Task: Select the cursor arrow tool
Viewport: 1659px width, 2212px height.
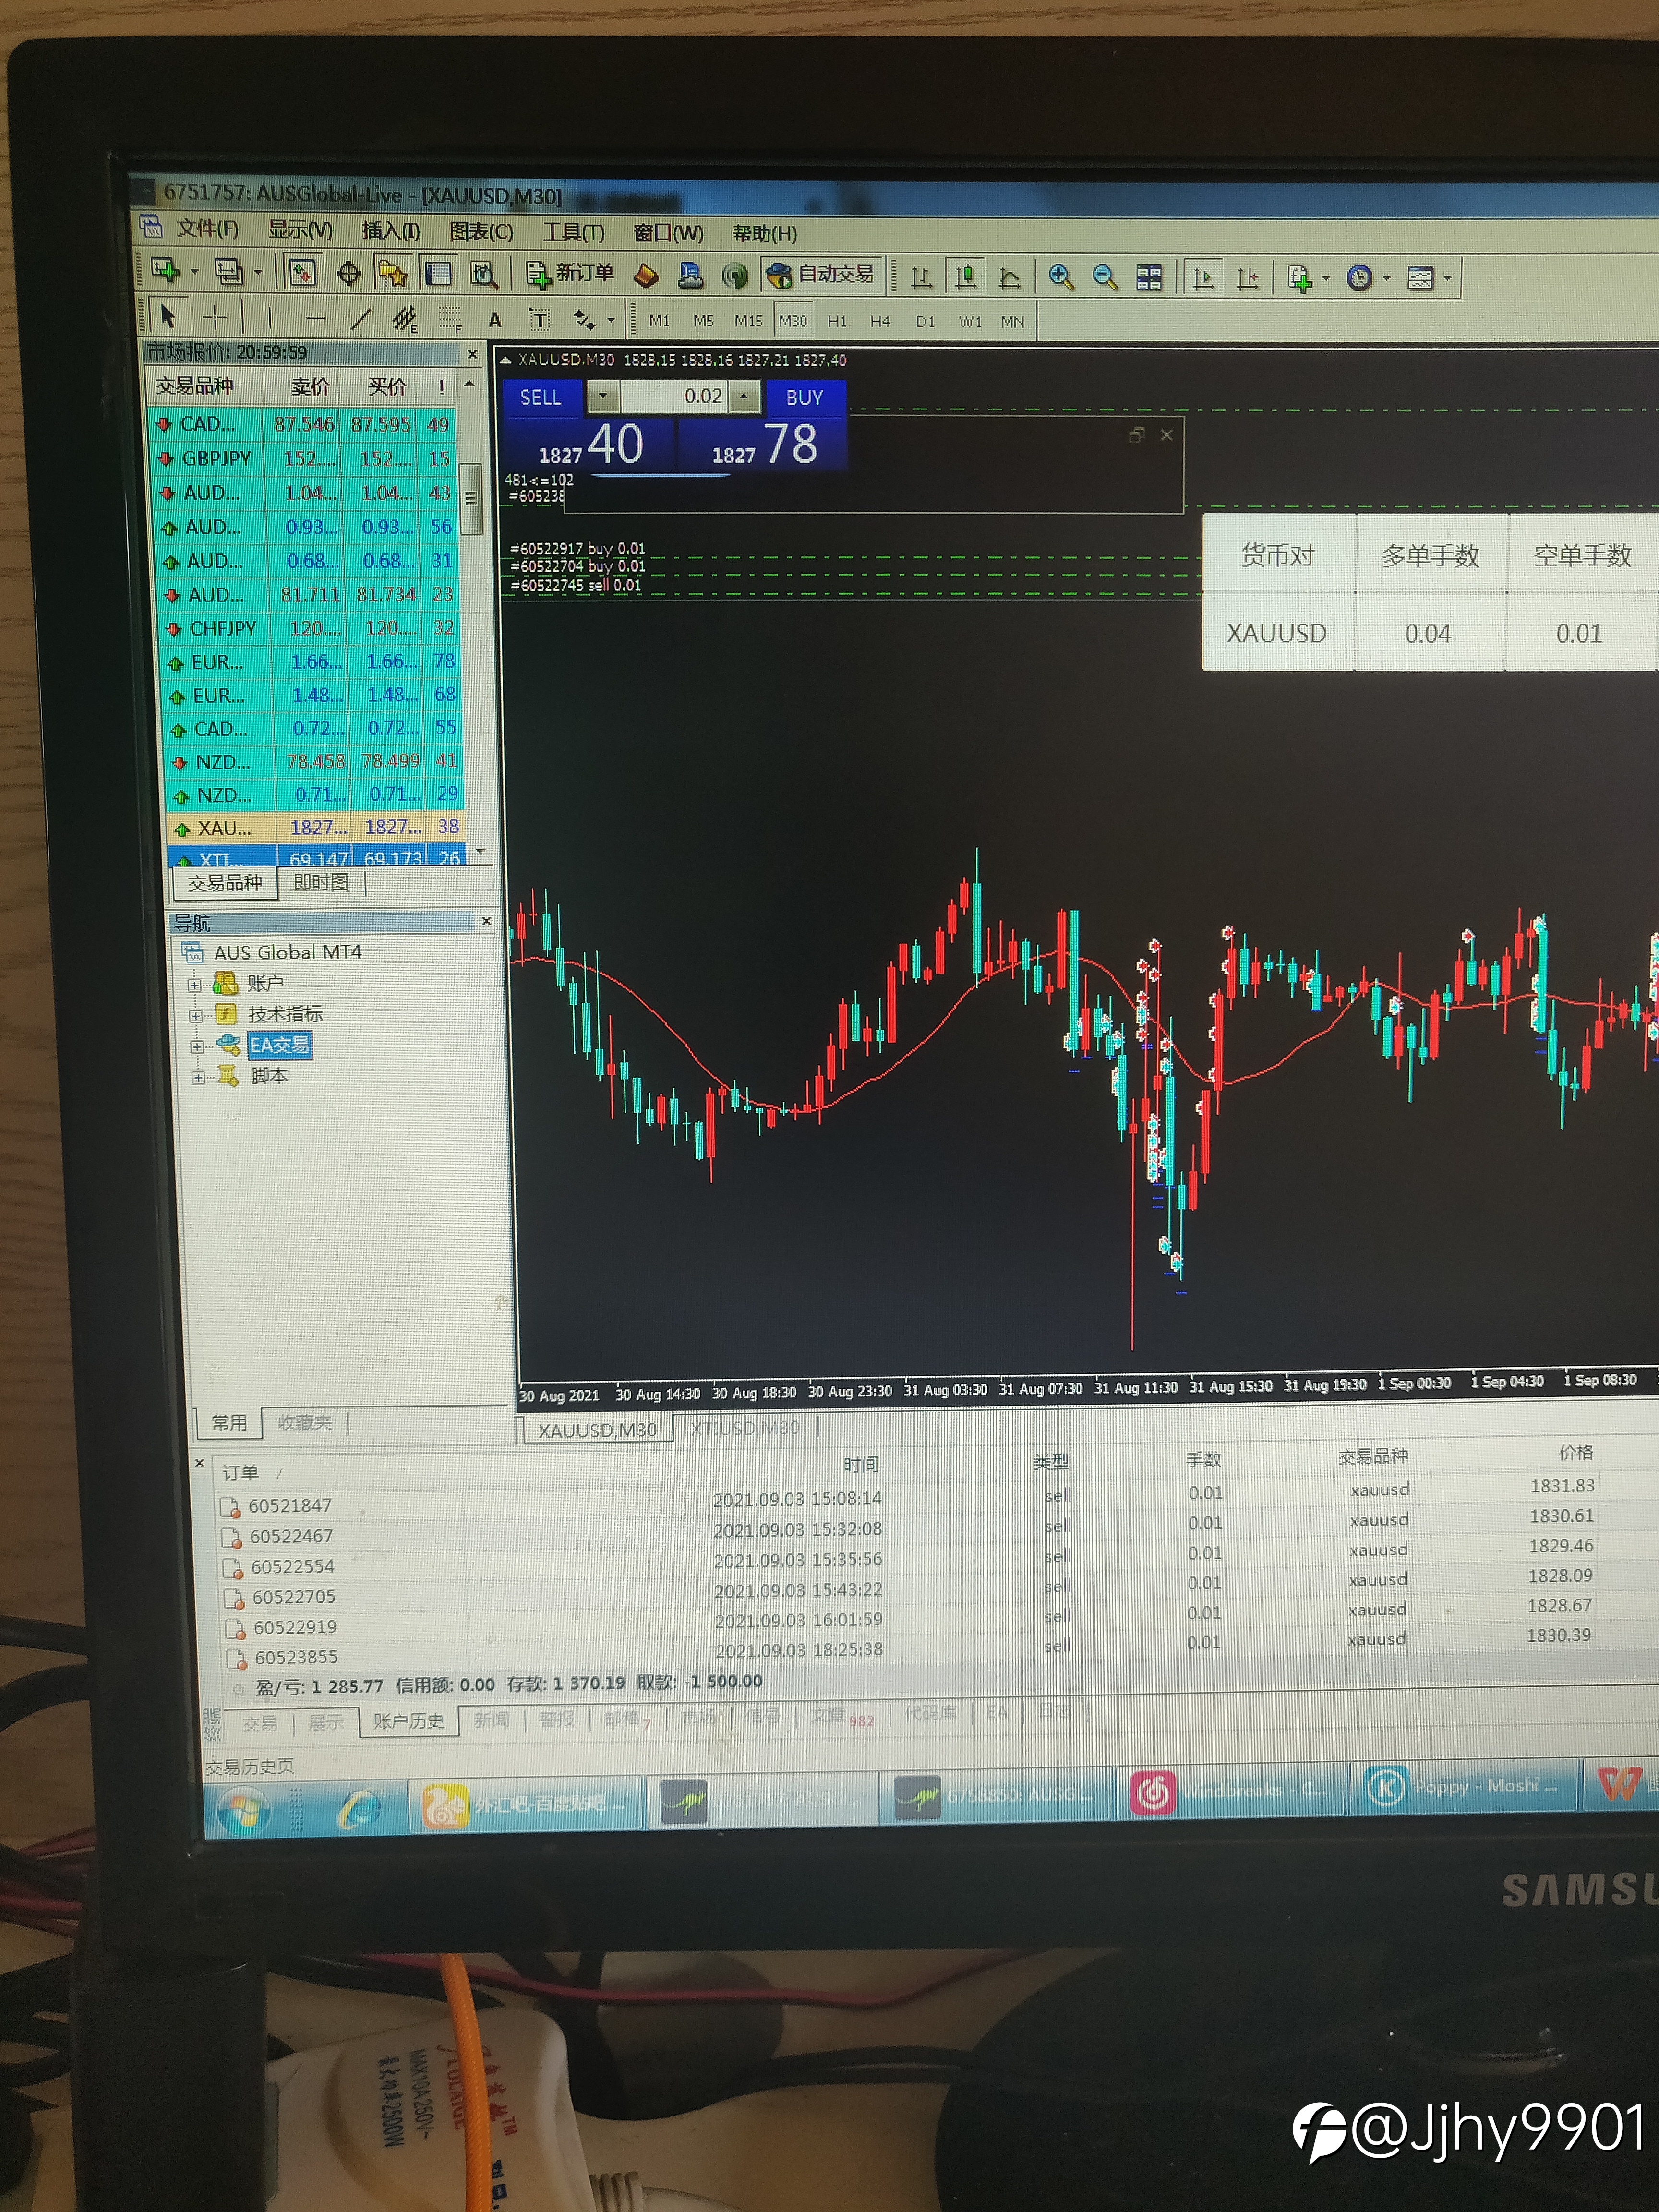Action: pos(168,317)
